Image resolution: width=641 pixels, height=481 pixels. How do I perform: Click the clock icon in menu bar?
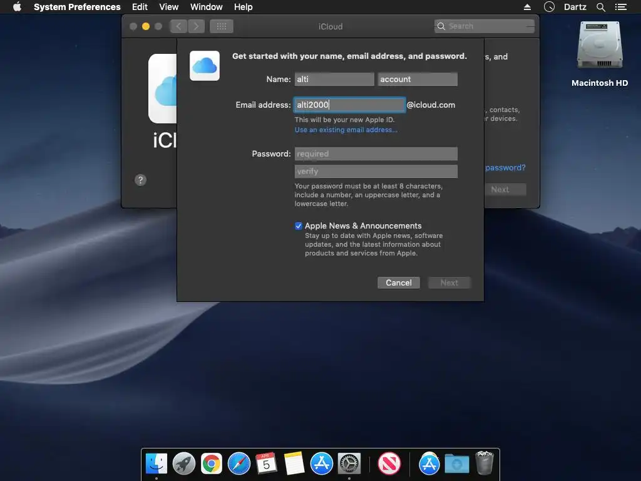[x=549, y=7]
